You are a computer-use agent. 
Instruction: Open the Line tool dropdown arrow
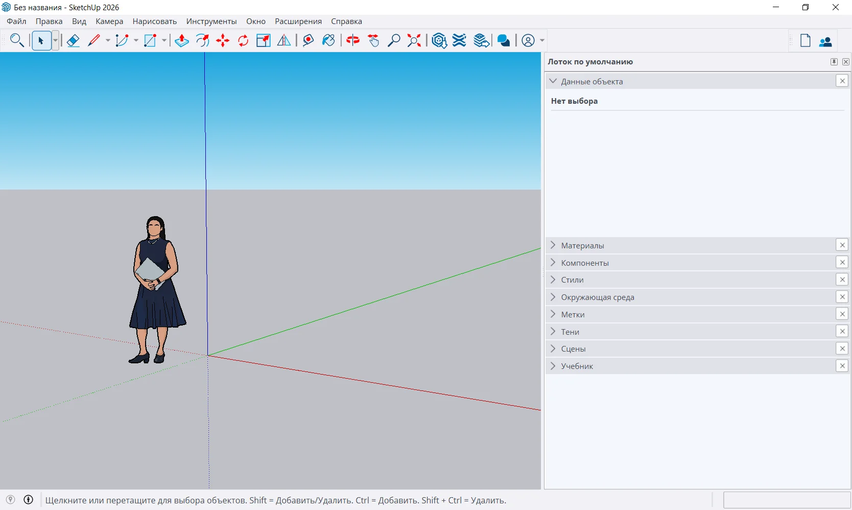click(108, 40)
